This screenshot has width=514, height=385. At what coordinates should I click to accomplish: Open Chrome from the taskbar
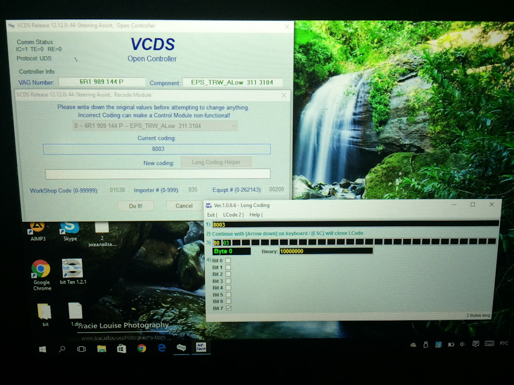click(141, 348)
